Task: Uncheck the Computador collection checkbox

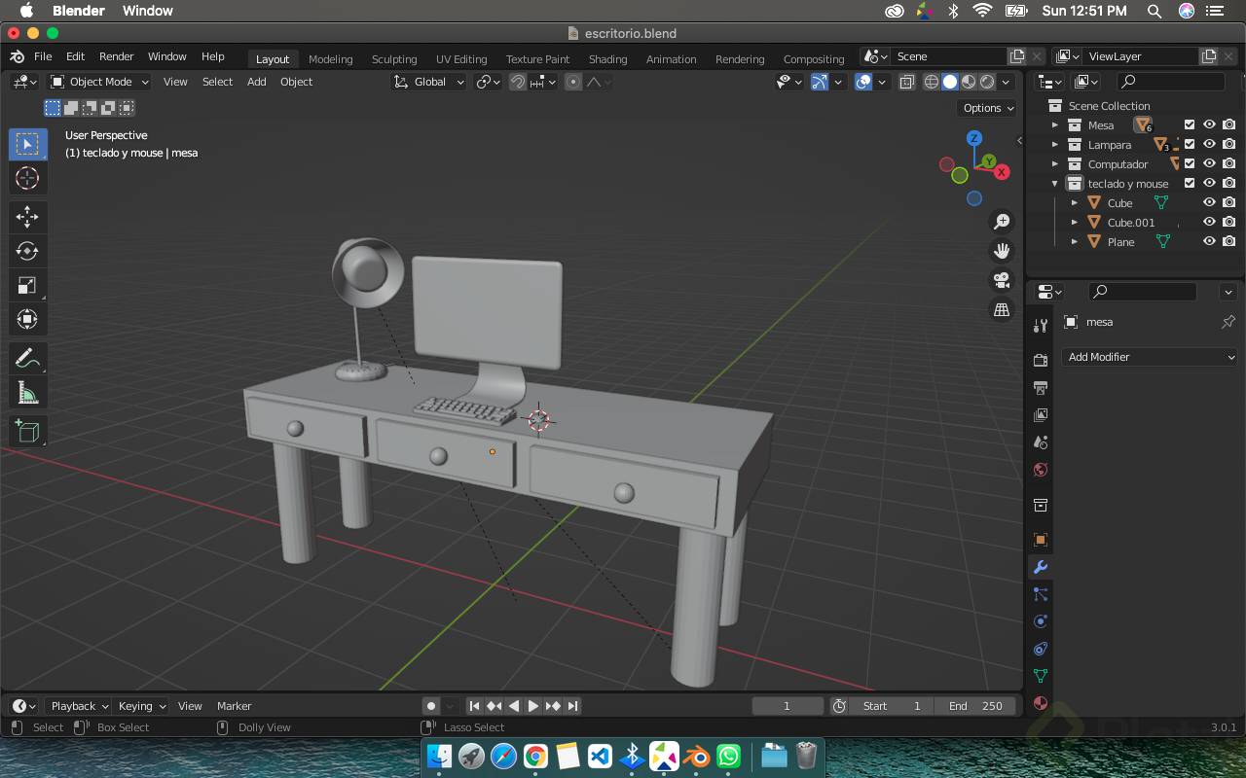Action: coord(1190,163)
